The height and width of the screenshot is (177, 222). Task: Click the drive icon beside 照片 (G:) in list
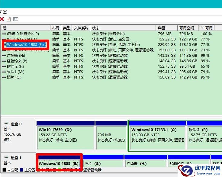(4, 77)
